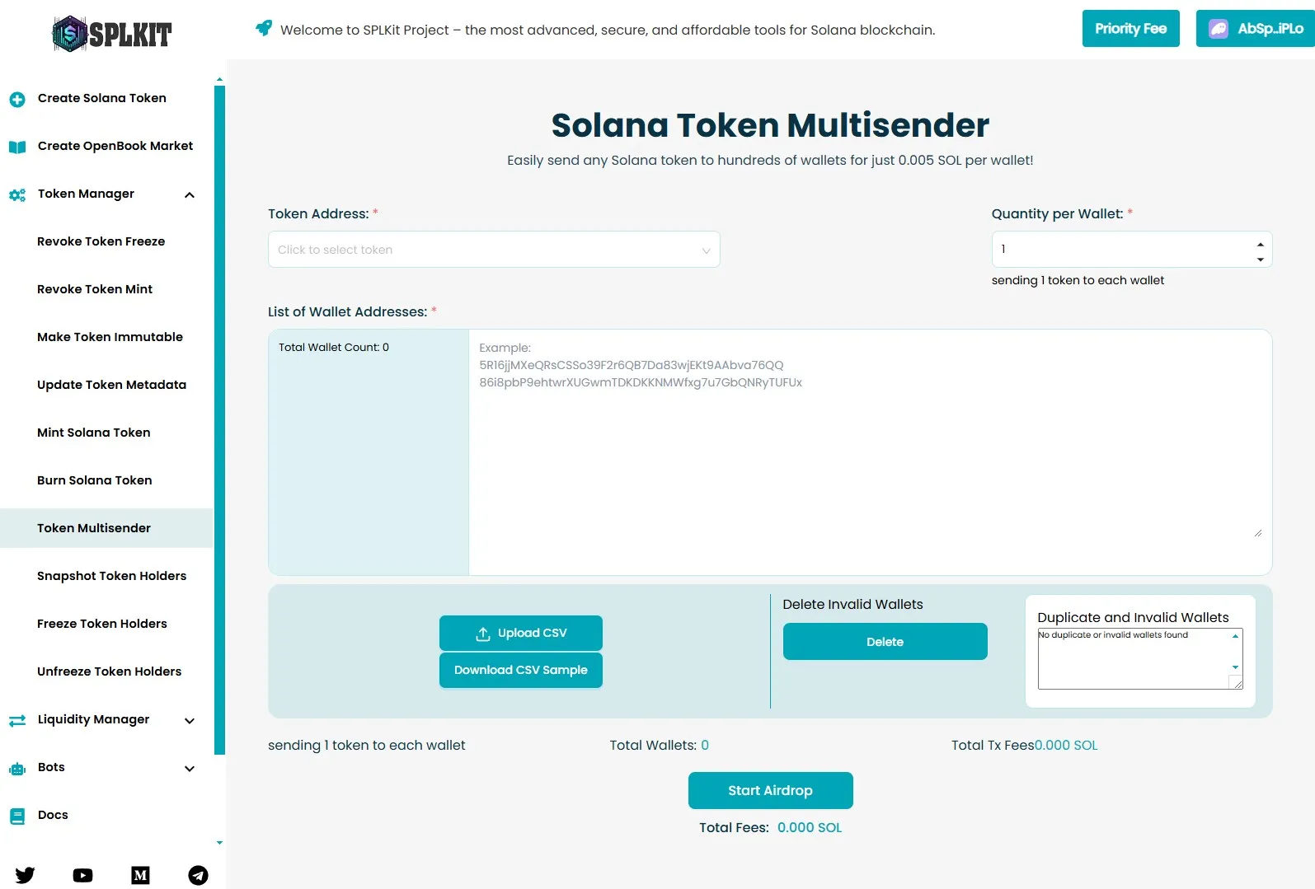This screenshot has height=889, width=1315.
Task: Click the wallet addresses text area
Action: tap(869, 452)
